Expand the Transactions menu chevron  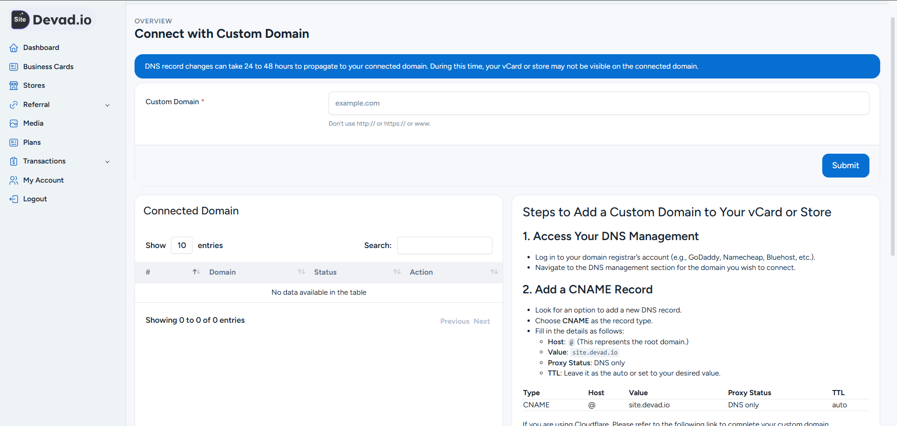108,161
